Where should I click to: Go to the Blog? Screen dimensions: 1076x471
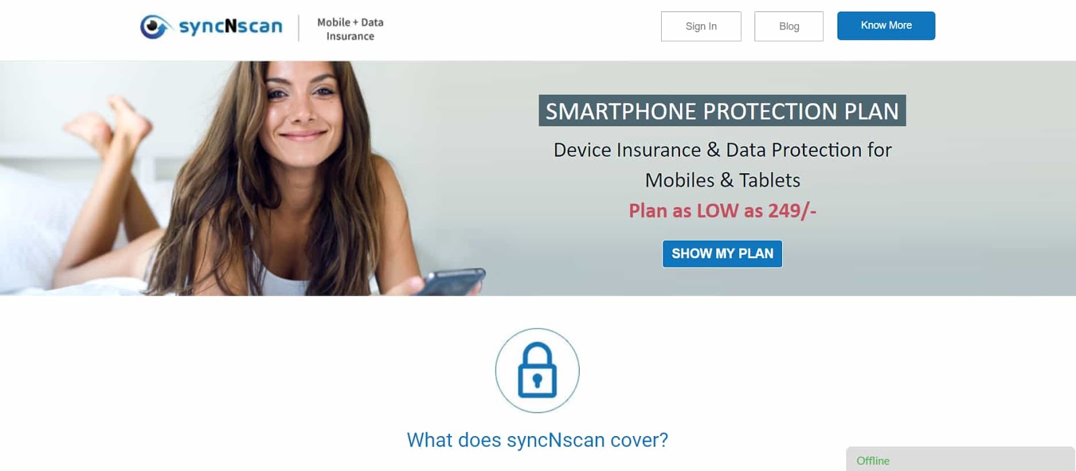click(x=789, y=26)
